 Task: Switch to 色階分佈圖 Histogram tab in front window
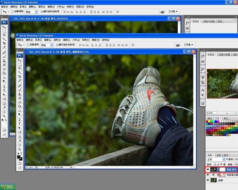coord(225,55)
